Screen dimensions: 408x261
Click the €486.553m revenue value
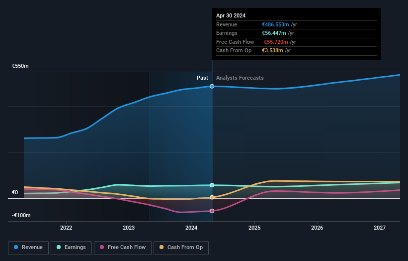[275, 24]
